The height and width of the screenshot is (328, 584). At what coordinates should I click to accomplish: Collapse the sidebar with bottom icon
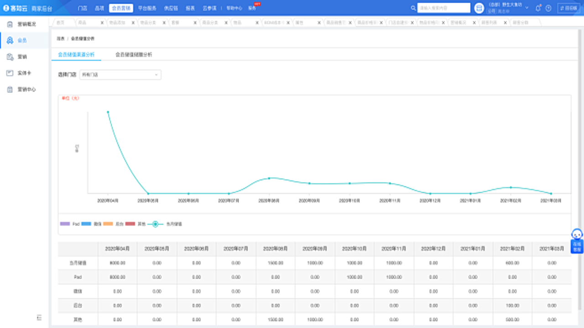click(x=39, y=318)
